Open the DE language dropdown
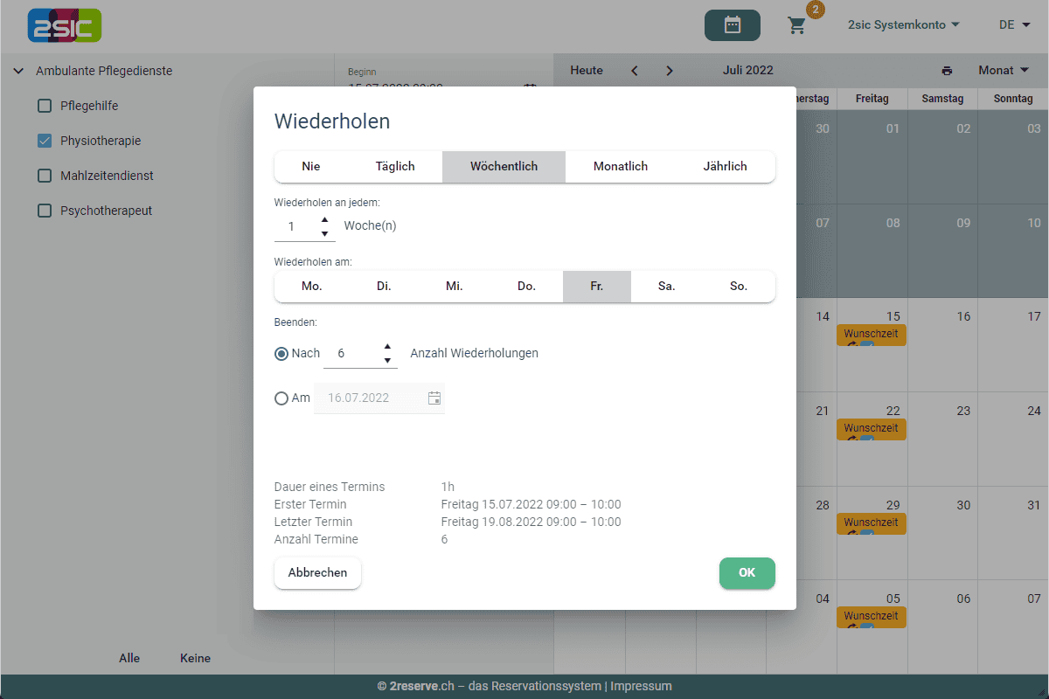 (x=1014, y=25)
